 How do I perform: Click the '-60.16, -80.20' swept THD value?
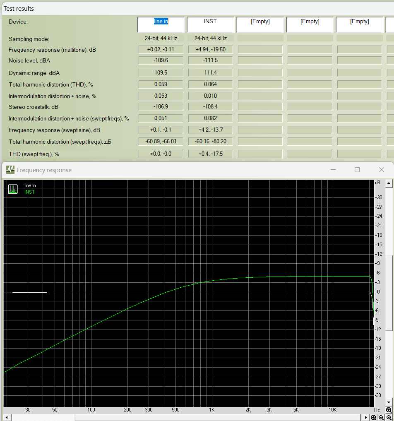point(210,141)
